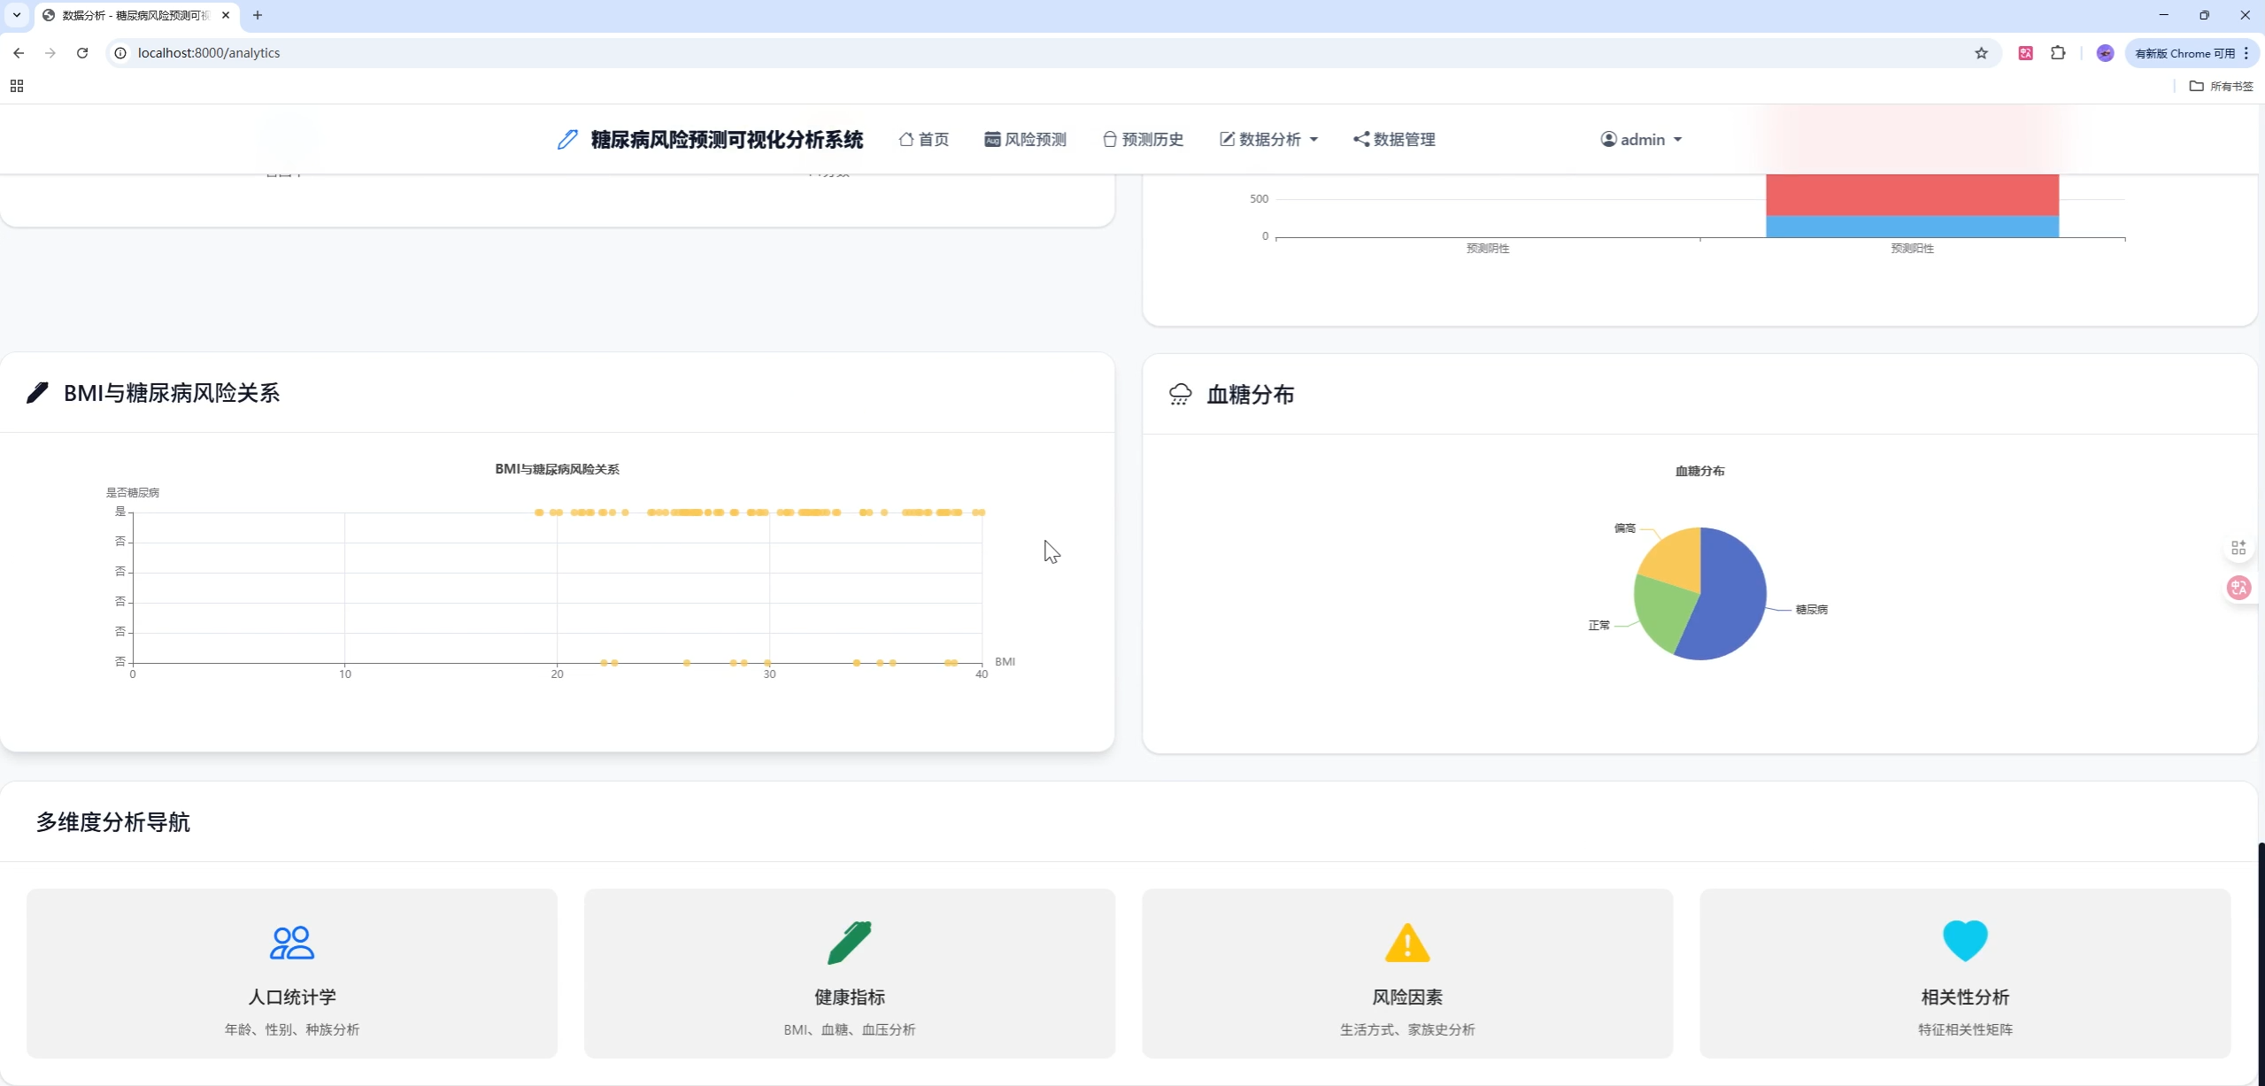The width and height of the screenshot is (2265, 1086).
Task: Click the floating widget icon on right edge
Action: pos(2238,547)
